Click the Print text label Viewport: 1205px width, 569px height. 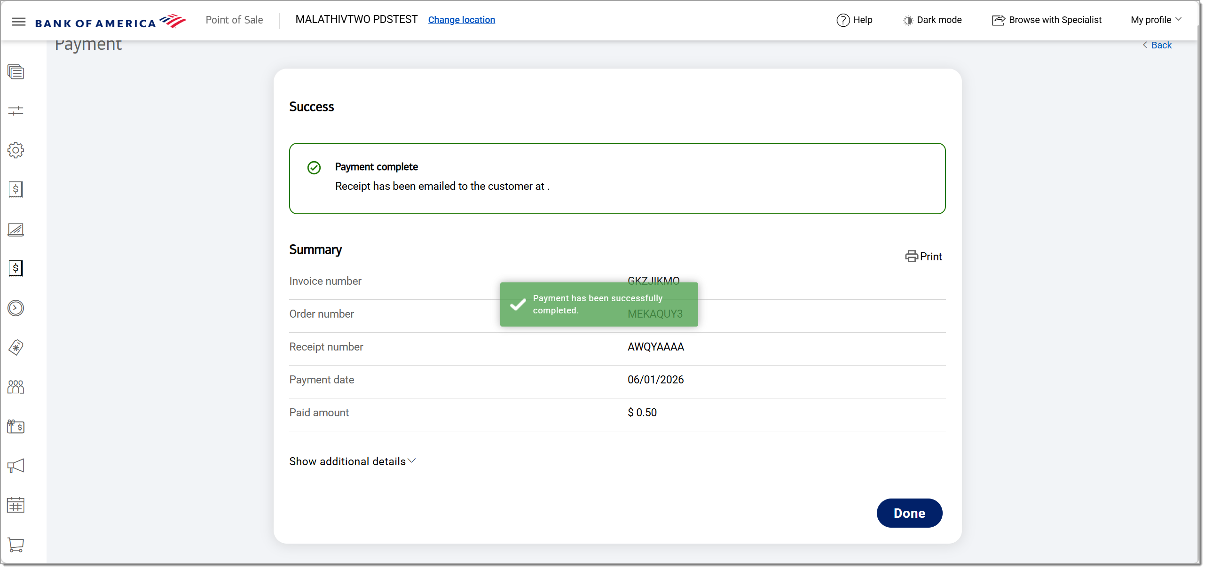pos(931,257)
